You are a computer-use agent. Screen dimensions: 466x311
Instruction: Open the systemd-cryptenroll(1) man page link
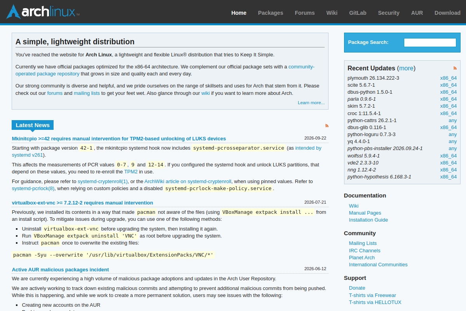point(103,182)
